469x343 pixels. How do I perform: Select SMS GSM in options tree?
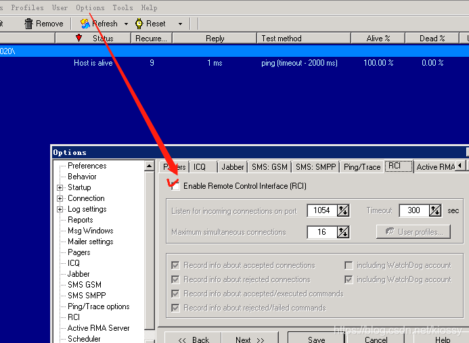[85, 284]
